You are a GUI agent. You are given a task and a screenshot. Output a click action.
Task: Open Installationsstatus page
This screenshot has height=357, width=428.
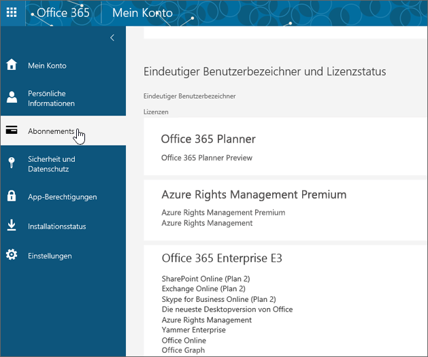coord(63,226)
